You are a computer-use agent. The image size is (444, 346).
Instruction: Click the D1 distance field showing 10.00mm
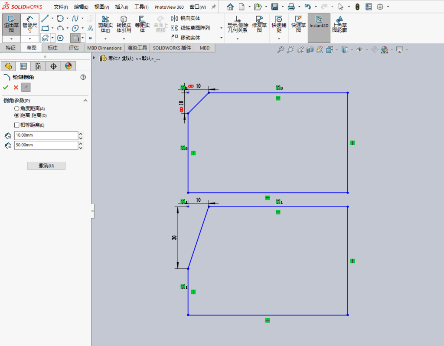(x=46, y=135)
